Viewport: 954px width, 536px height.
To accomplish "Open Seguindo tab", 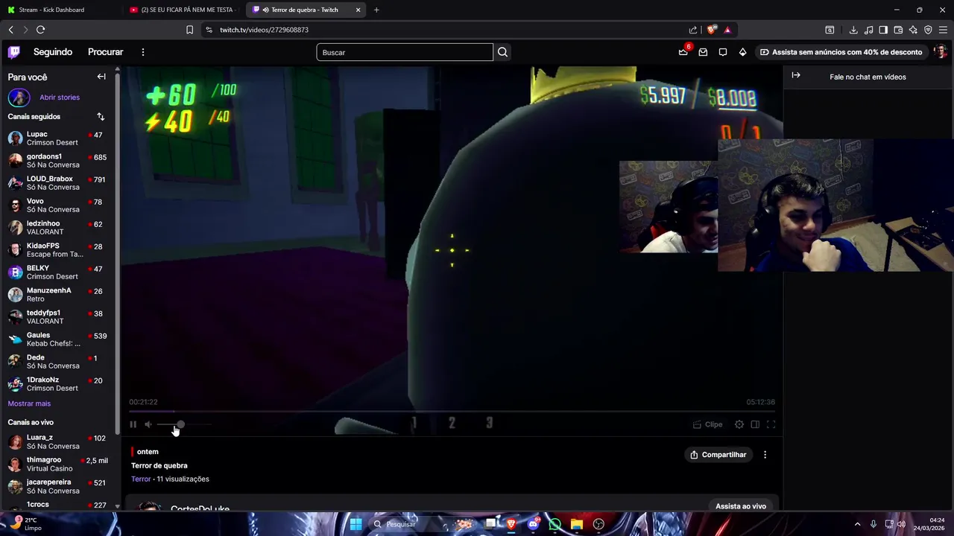I will point(53,52).
